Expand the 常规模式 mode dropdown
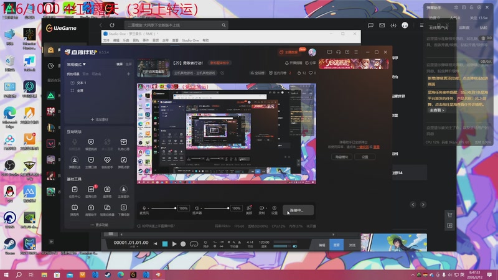The height and width of the screenshot is (280, 498). tap(76, 65)
